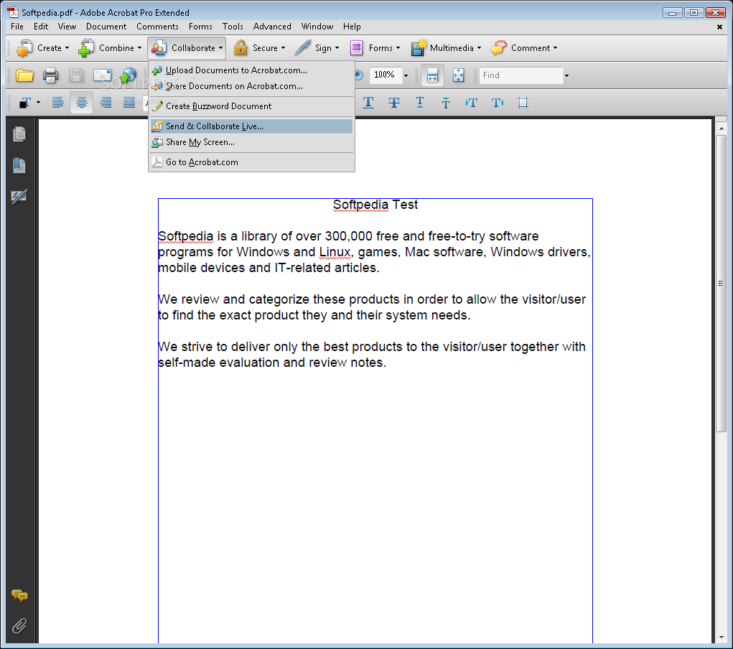Choose Share Documents on Acrobat.com
733x649 pixels.
coord(251,86)
